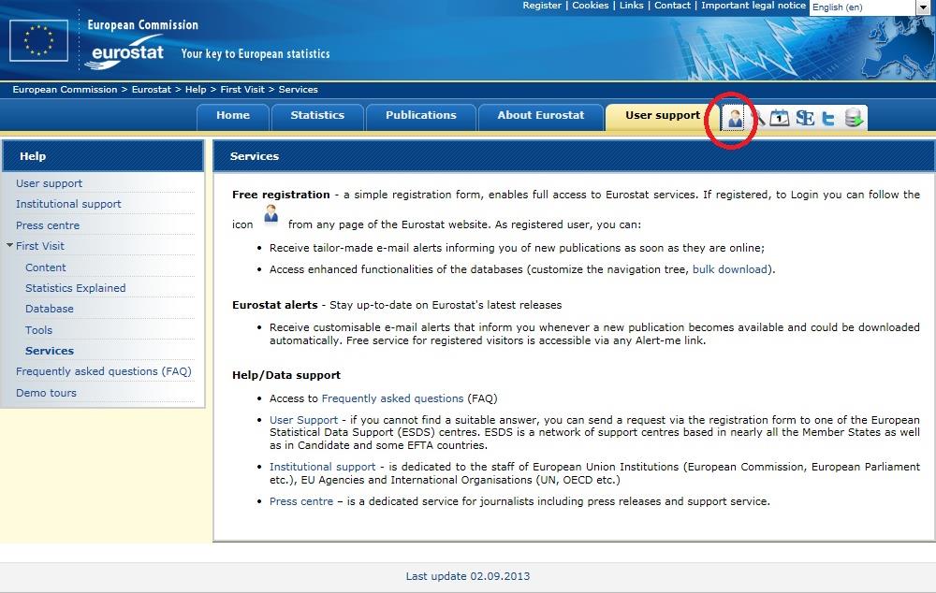Screen dimensions: 936x593
Task: Open the Statistics Explained SE icon
Action: (x=804, y=118)
